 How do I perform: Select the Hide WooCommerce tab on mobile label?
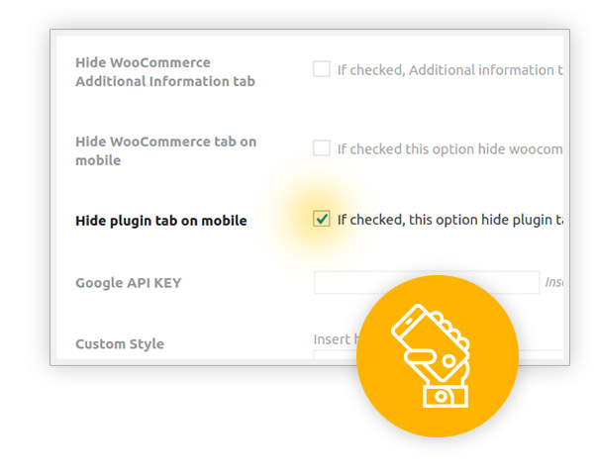pyautogui.click(x=165, y=150)
